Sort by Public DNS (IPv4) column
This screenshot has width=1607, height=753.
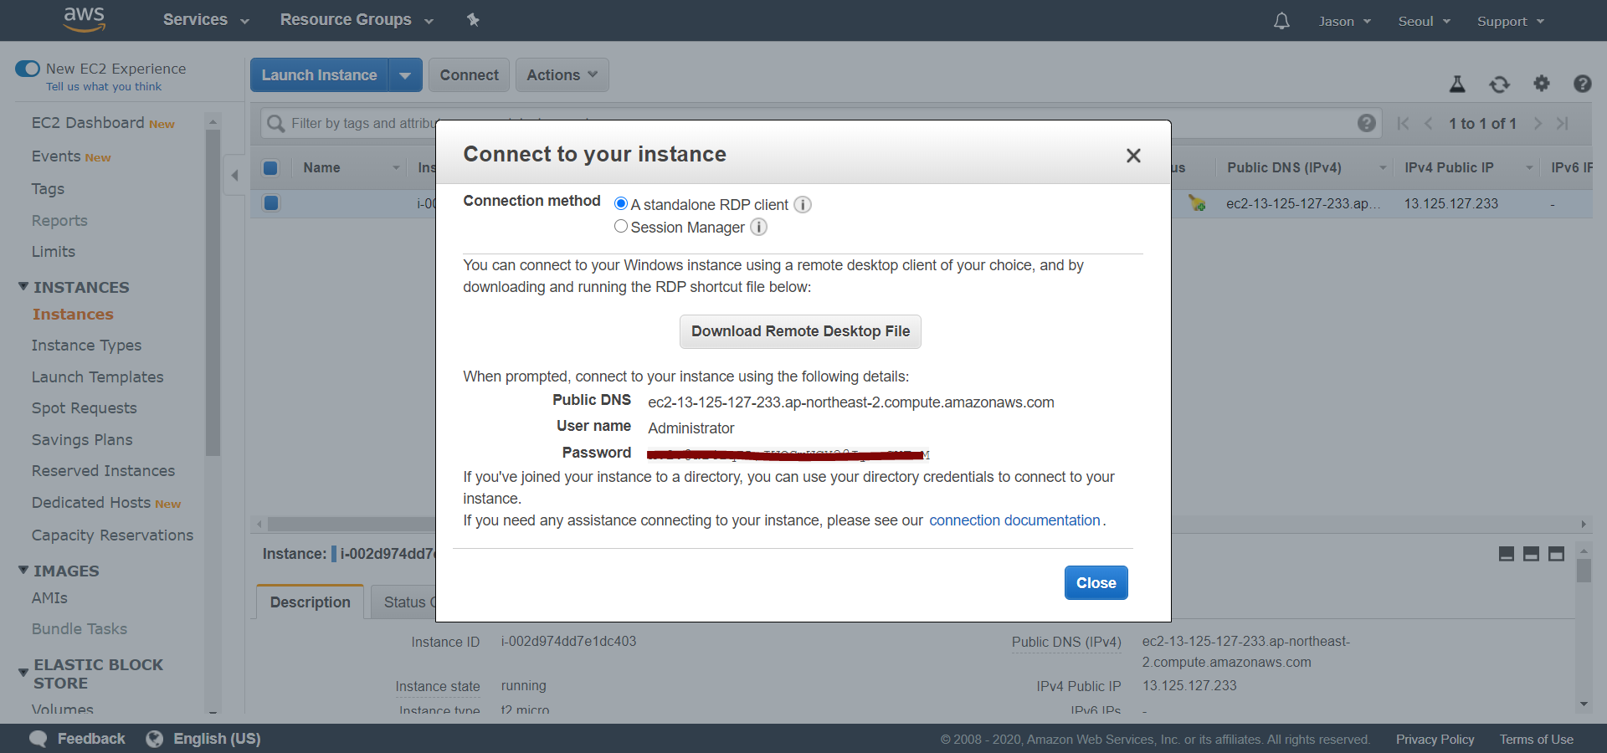1304,168
